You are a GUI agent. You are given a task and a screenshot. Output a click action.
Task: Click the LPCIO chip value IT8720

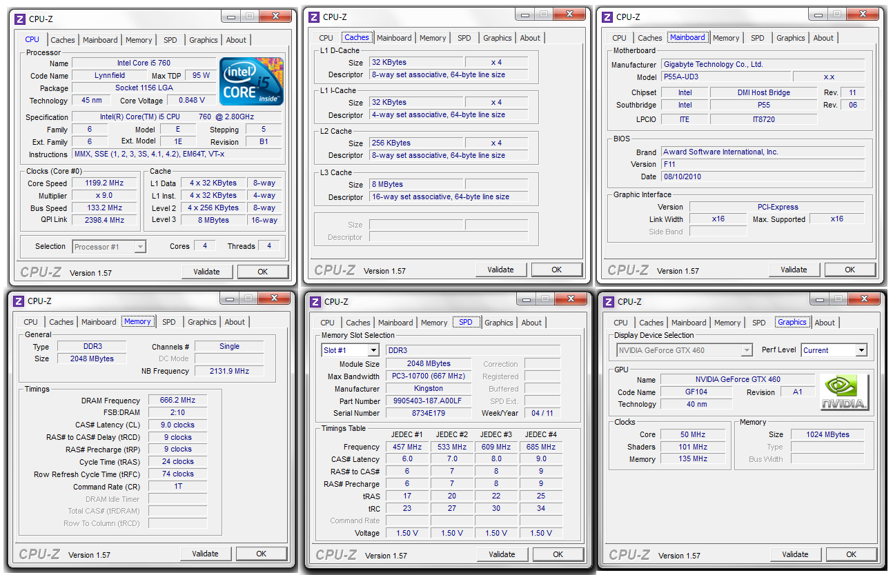(x=763, y=119)
